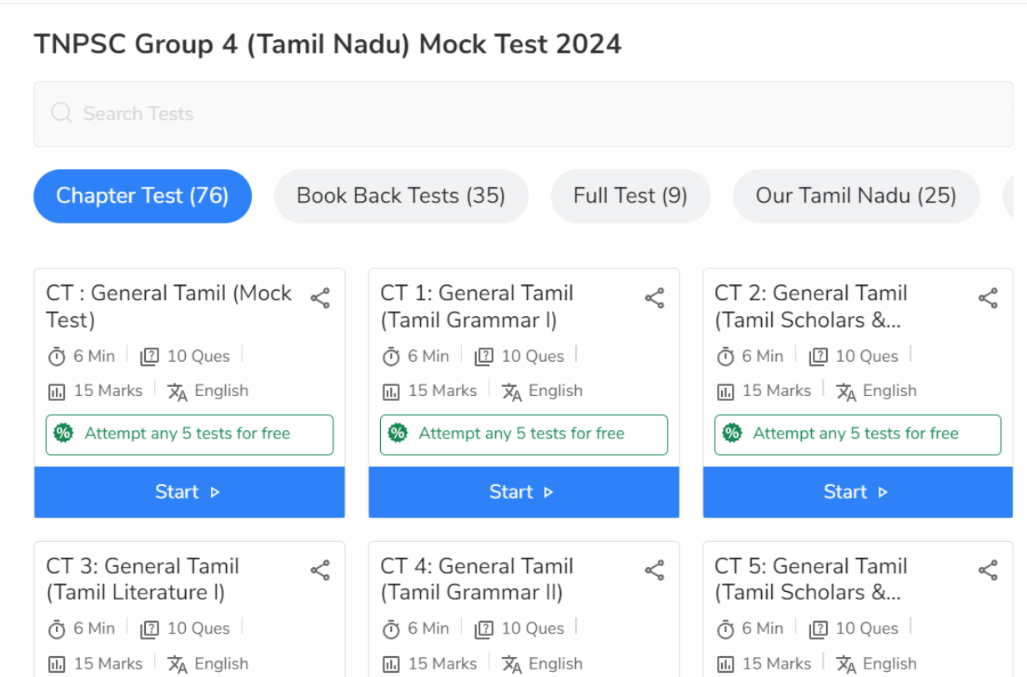Screen dimensions: 1027x677
Task: Click the share icon on the Mock Test card
Action: (320, 298)
